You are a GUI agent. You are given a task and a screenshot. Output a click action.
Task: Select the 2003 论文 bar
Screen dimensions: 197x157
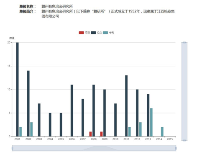39,120
